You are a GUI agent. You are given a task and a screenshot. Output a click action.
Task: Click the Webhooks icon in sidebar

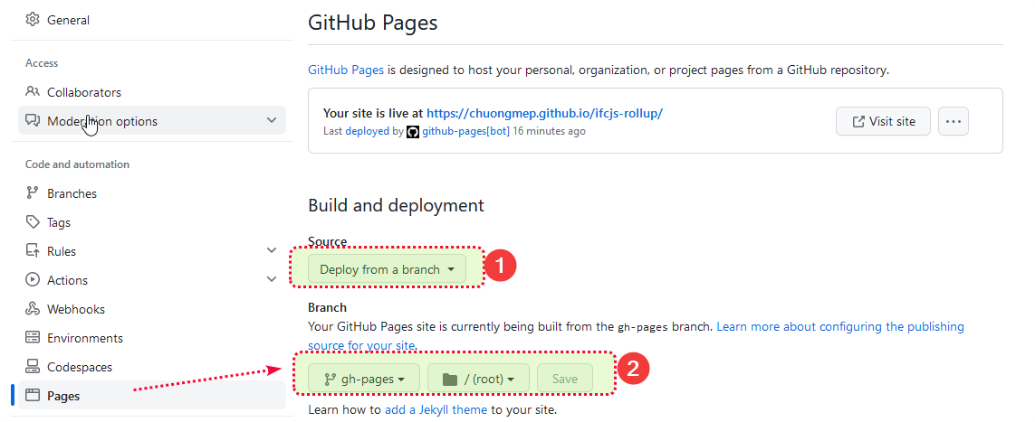click(33, 309)
